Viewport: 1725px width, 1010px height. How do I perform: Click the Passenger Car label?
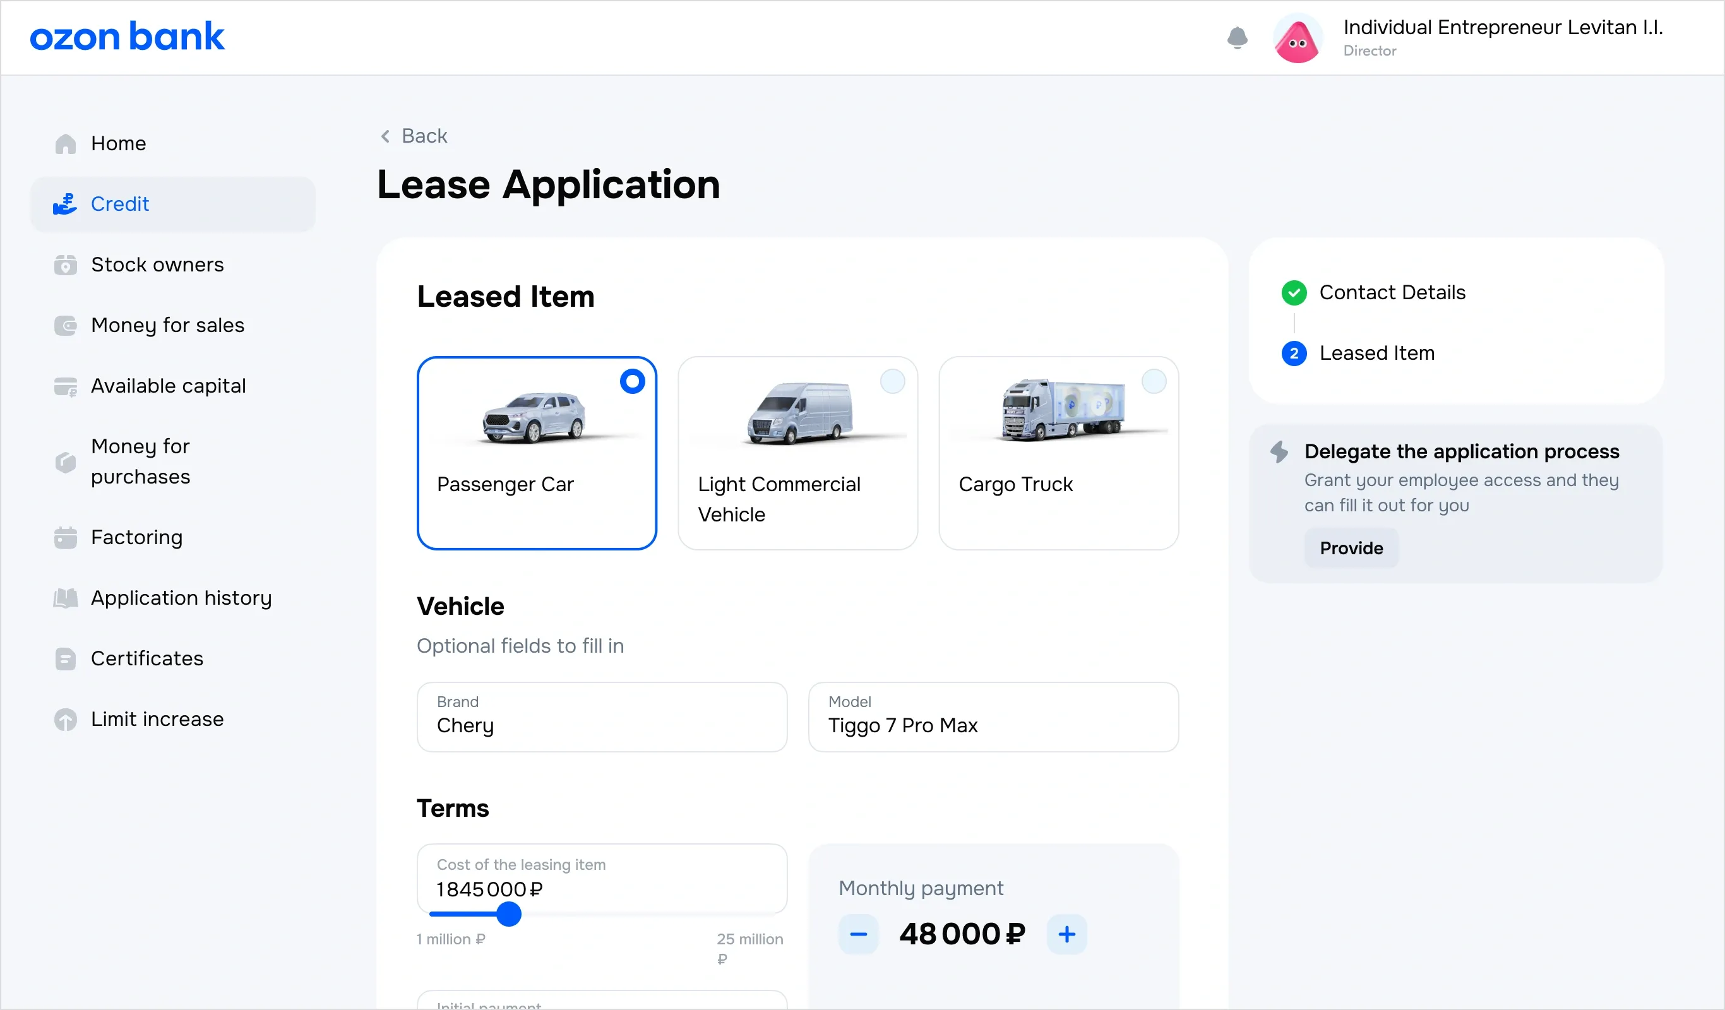coord(505,484)
